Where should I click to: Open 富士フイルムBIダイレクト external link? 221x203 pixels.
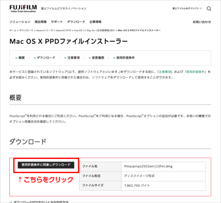pos(187,8)
